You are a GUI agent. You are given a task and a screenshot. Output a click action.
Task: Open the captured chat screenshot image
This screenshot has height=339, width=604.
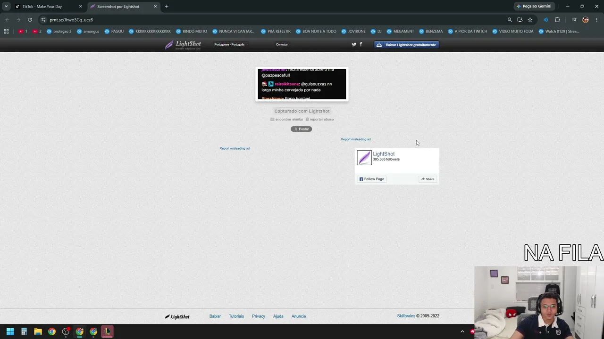(302, 84)
